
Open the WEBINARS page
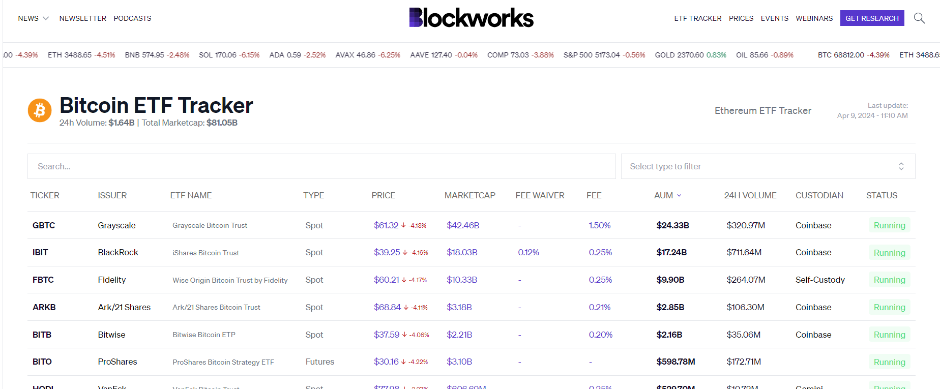pos(814,18)
